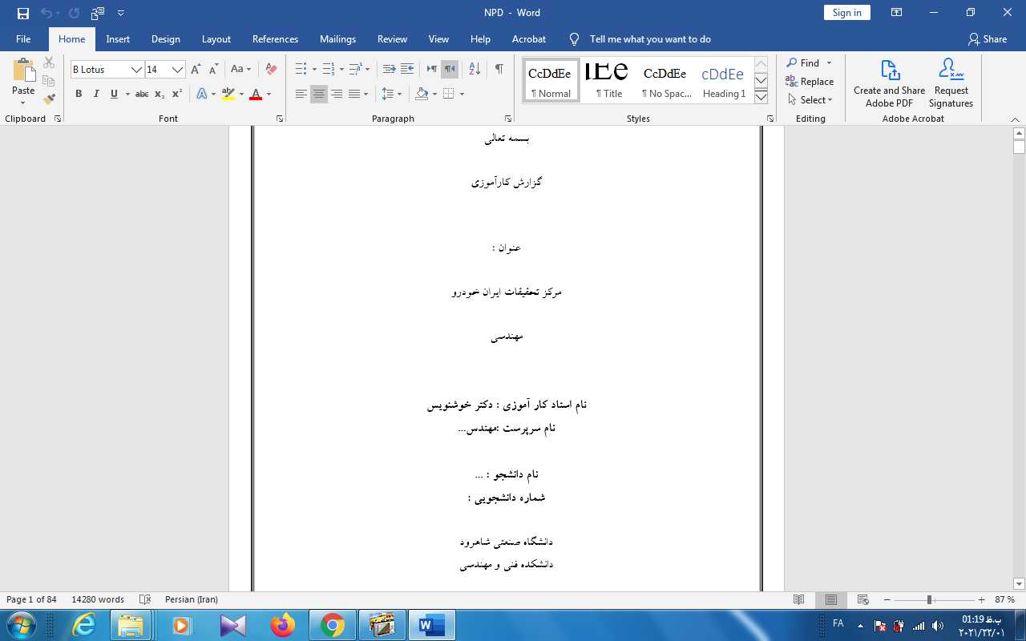
Task: Click the Sort icon in Paragraph group
Action: [x=474, y=70]
